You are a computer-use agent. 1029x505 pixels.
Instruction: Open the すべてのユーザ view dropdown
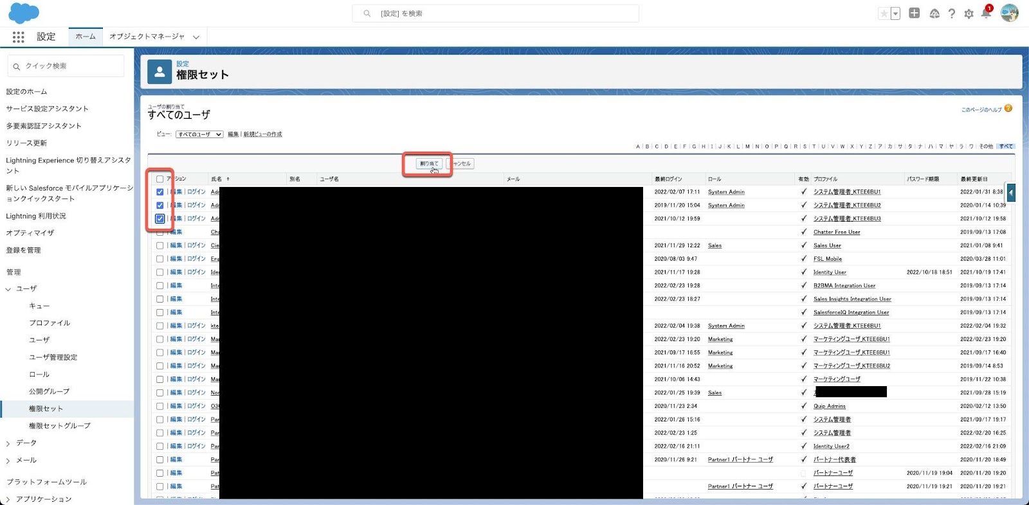[x=199, y=134]
